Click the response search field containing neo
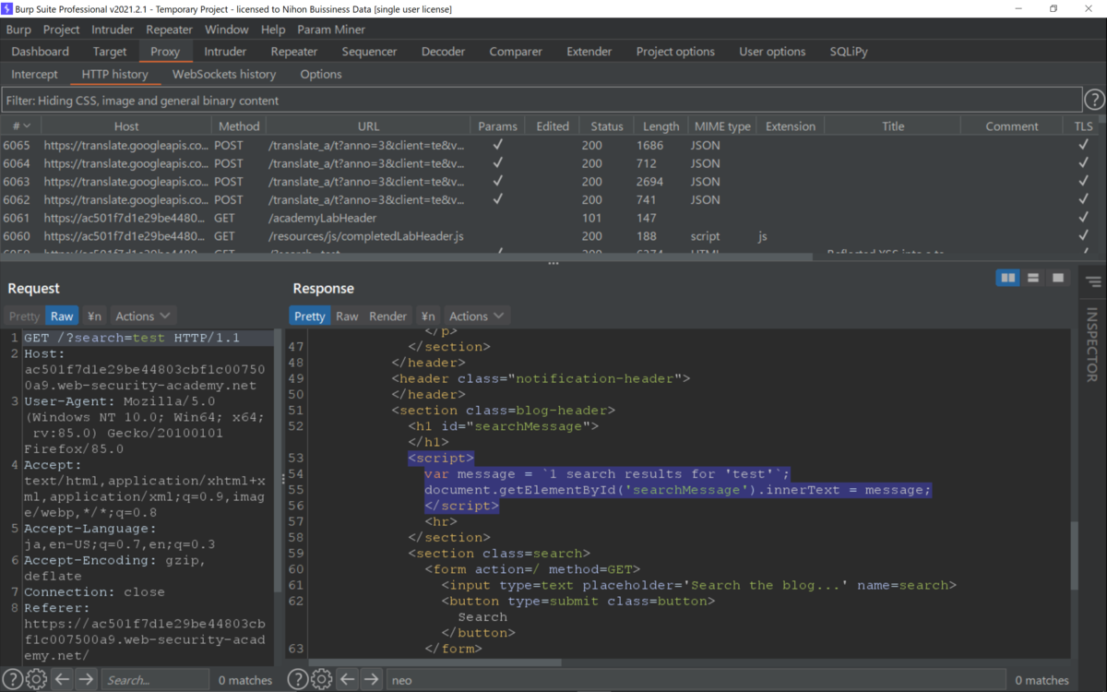This screenshot has width=1107, height=692. pyautogui.click(x=695, y=680)
